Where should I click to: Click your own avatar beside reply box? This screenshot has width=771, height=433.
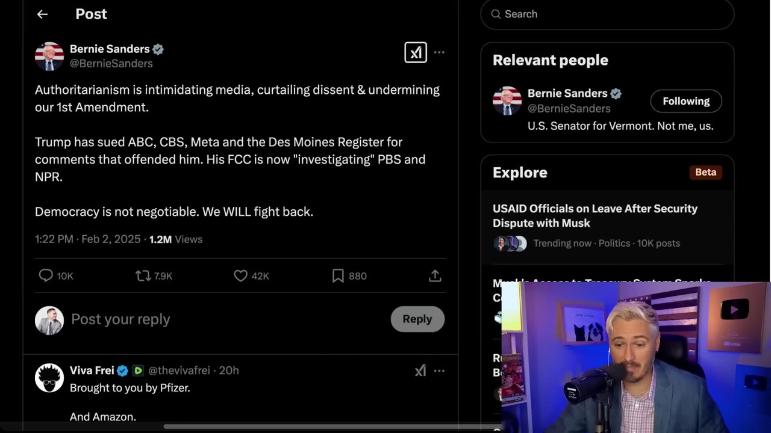(49, 320)
